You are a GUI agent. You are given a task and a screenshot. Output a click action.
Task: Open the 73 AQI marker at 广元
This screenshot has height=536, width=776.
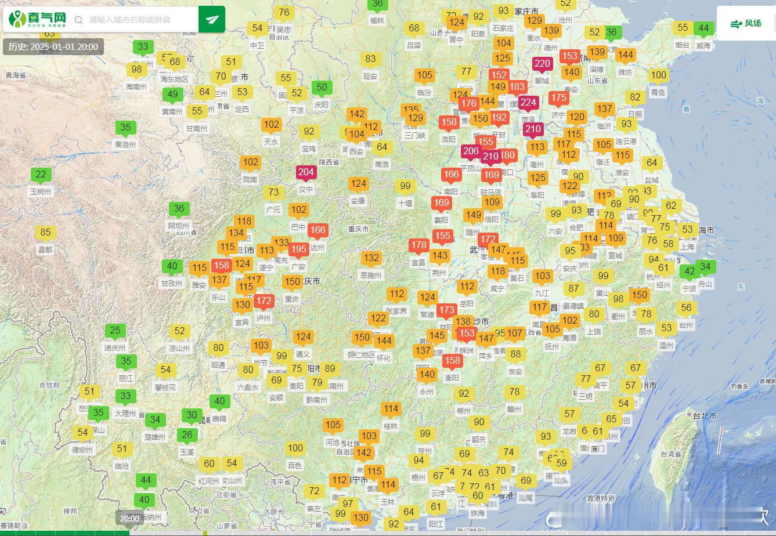(x=273, y=193)
